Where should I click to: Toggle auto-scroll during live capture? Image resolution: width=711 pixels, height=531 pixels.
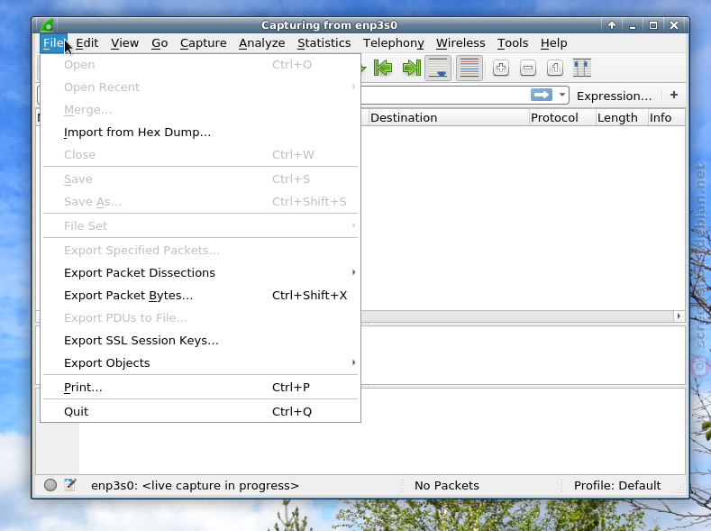[x=438, y=68]
